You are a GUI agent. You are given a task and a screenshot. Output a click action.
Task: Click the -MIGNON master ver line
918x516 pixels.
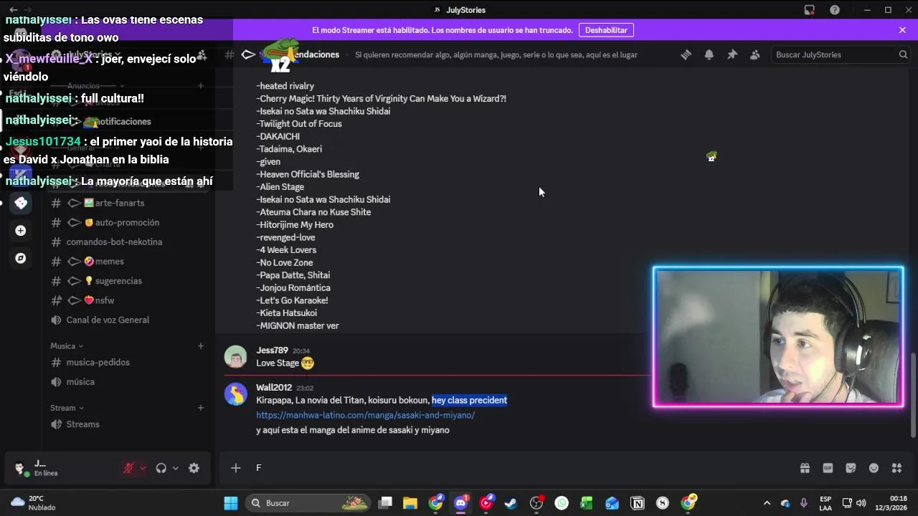tap(298, 325)
